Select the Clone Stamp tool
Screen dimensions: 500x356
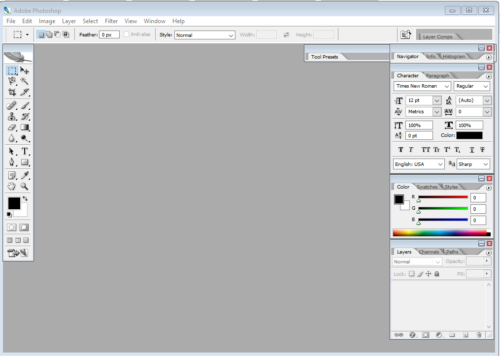12,116
